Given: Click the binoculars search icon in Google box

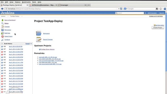Looking at the screenshot, I should coord(157,9).
